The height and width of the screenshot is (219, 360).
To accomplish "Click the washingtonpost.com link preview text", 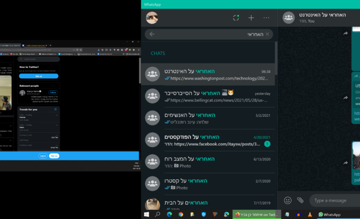I will pos(219,79).
